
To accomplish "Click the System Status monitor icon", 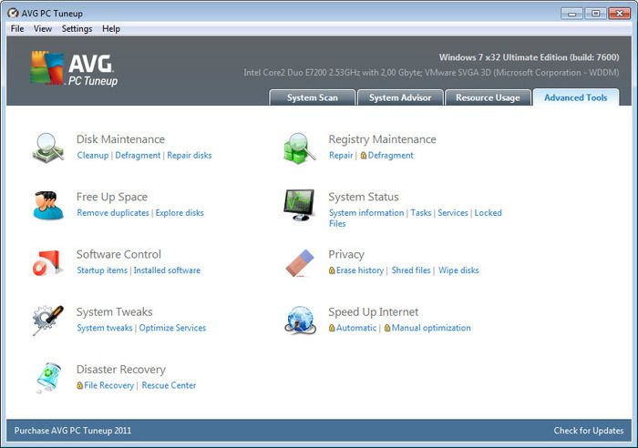I will [300, 205].
